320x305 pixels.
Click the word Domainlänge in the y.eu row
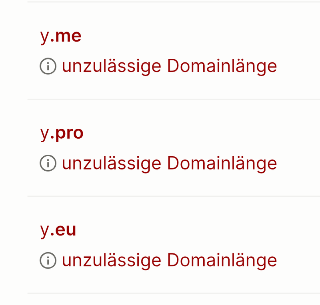click(222, 261)
